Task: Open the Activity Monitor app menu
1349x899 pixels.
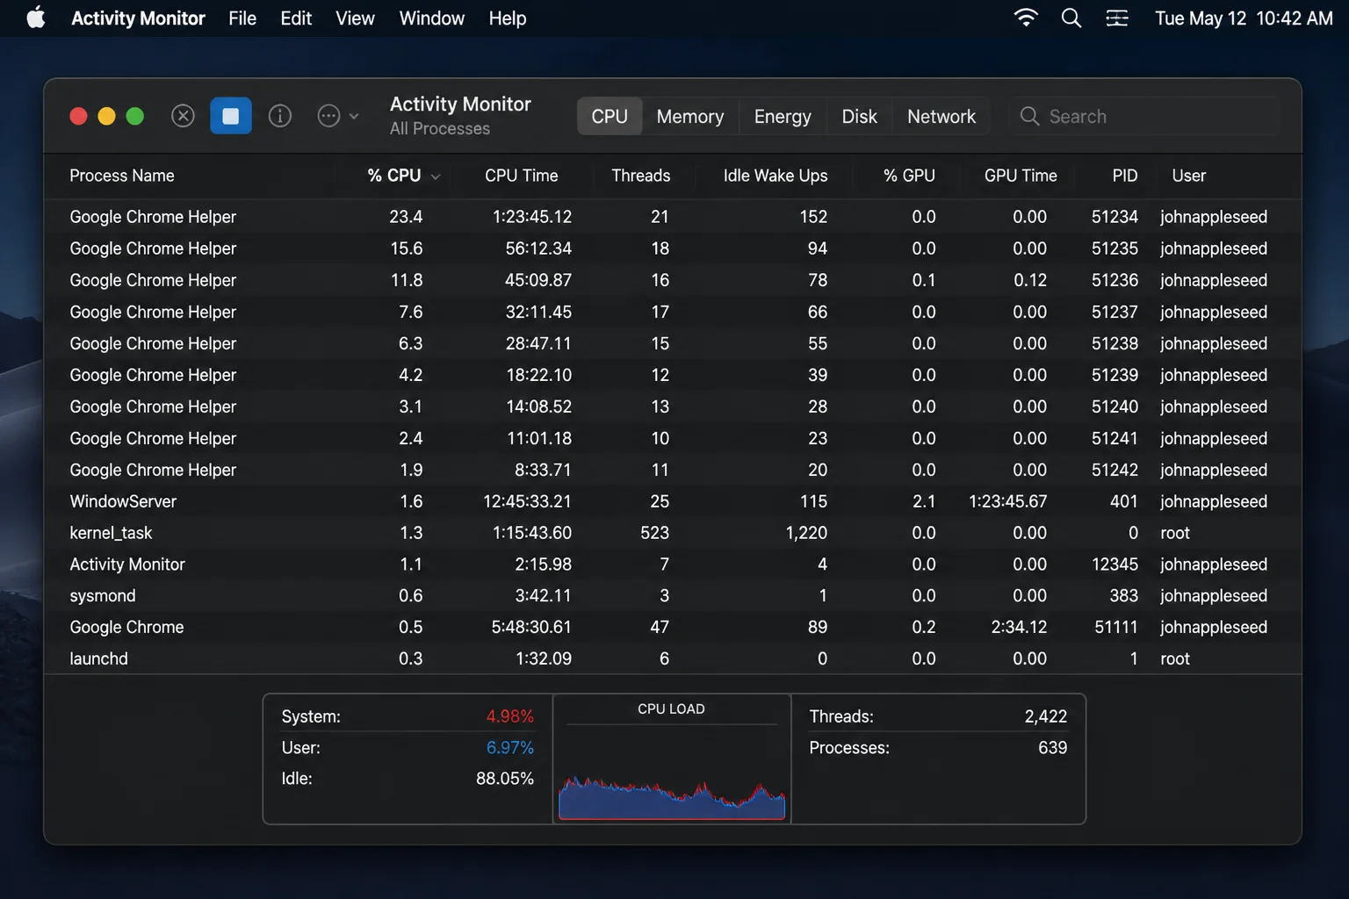Action: click(x=138, y=18)
